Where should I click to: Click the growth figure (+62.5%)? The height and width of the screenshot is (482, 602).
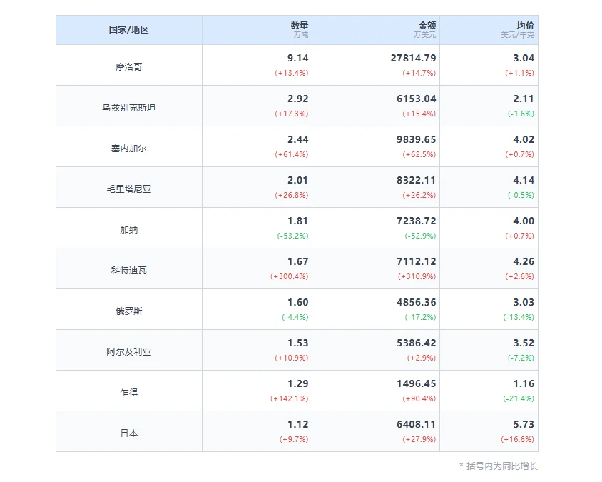click(x=419, y=154)
